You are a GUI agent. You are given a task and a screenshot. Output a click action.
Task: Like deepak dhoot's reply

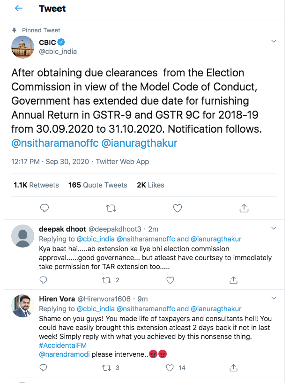click(x=171, y=280)
